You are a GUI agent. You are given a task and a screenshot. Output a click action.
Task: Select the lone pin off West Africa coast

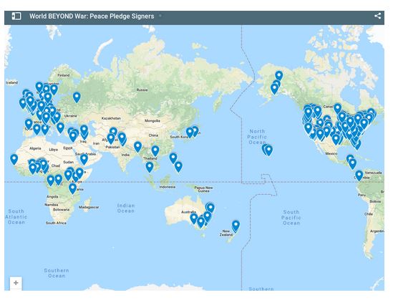coord(14,160)
